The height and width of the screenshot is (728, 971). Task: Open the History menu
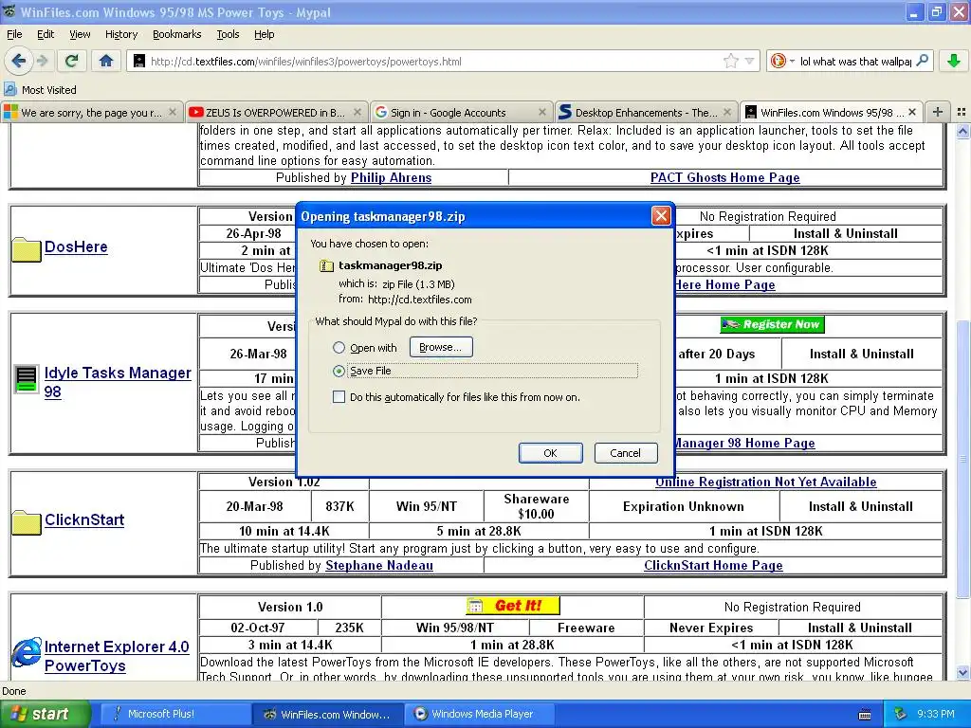pyautogui.click(x=120, y=34)
